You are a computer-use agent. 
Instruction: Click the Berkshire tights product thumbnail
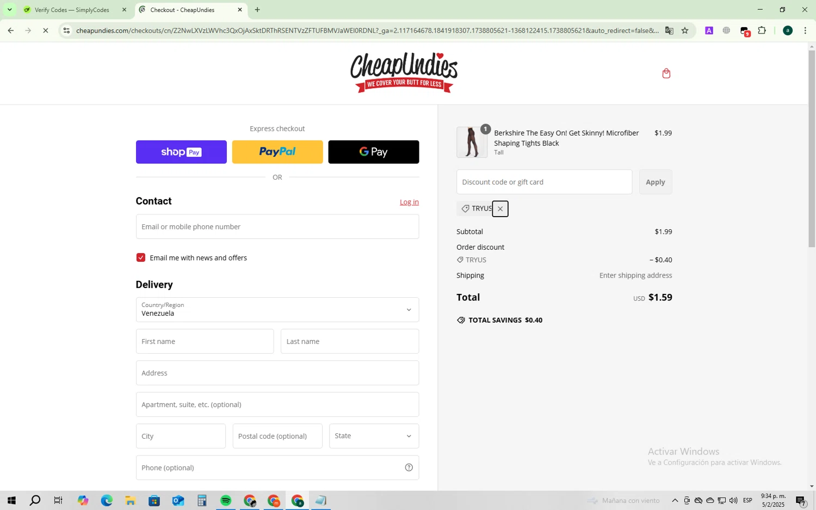coord(472,142)
